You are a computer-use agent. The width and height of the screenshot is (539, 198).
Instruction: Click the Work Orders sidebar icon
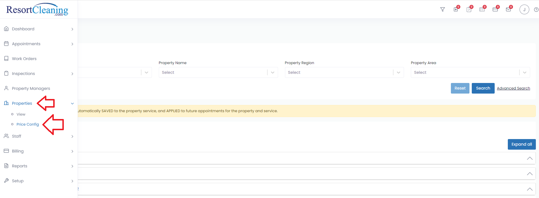coord(6,58)
